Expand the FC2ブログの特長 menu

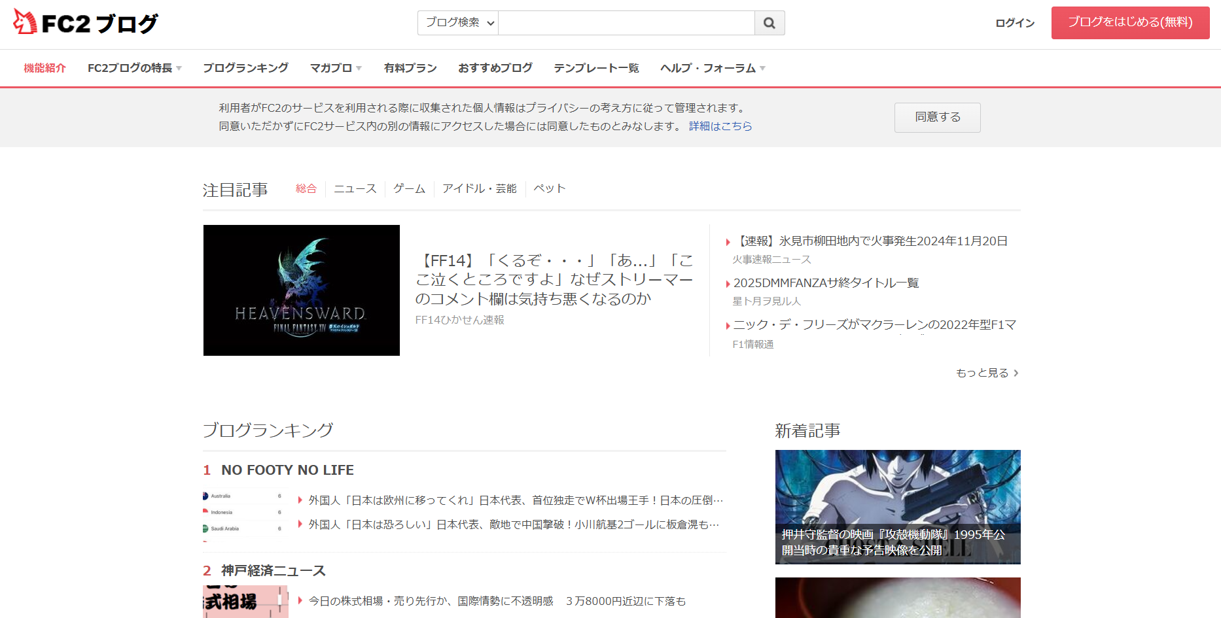pyautogui.click(x=135, y=68)
